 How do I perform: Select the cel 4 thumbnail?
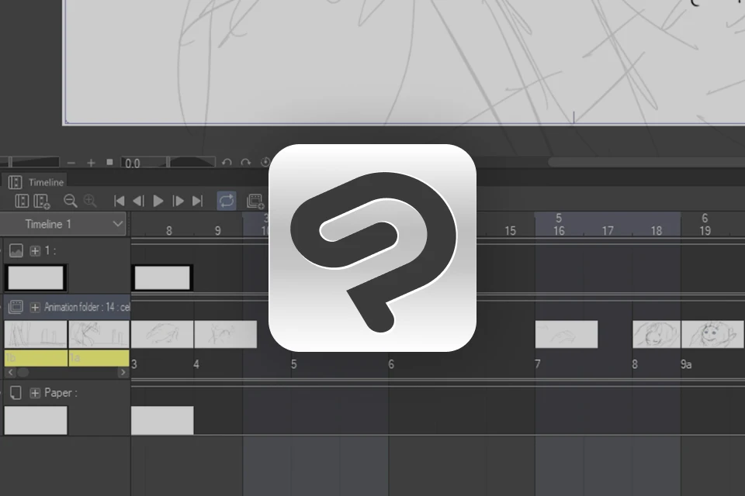(x=226, y=334)
